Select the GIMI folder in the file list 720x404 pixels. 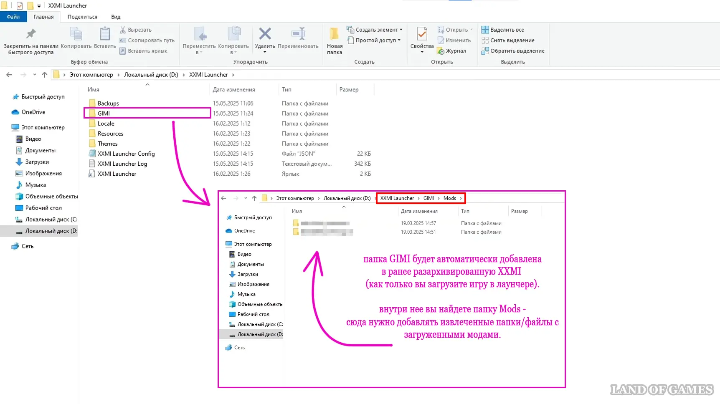104,113
